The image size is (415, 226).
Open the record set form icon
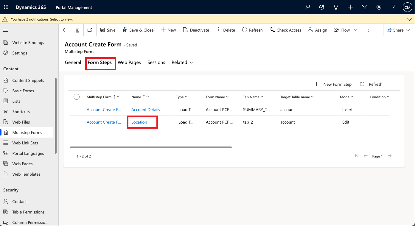[77, 30]
